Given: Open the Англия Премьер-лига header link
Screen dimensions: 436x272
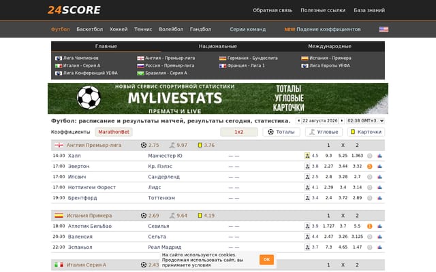Looking at the screenshot, I should point(94,145).
